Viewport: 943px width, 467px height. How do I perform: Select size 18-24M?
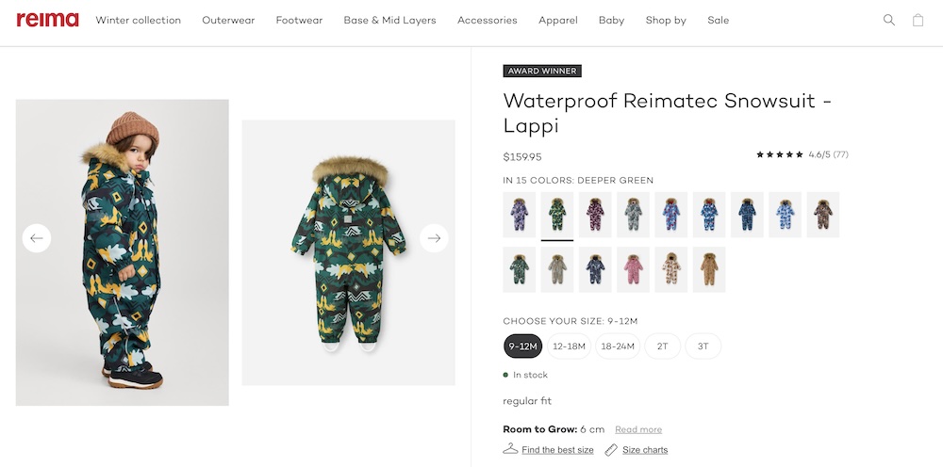[x=618, y=346]
